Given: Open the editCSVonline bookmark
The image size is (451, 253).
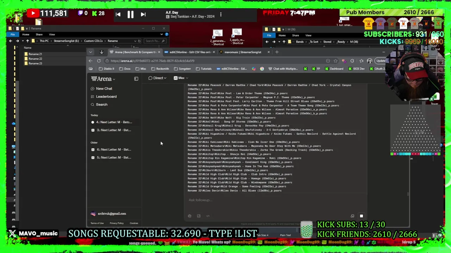Looking at the screenshot, I should tap(232, 69).
